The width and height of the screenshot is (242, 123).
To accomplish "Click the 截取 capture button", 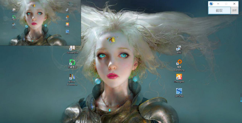I will (219, 10).
